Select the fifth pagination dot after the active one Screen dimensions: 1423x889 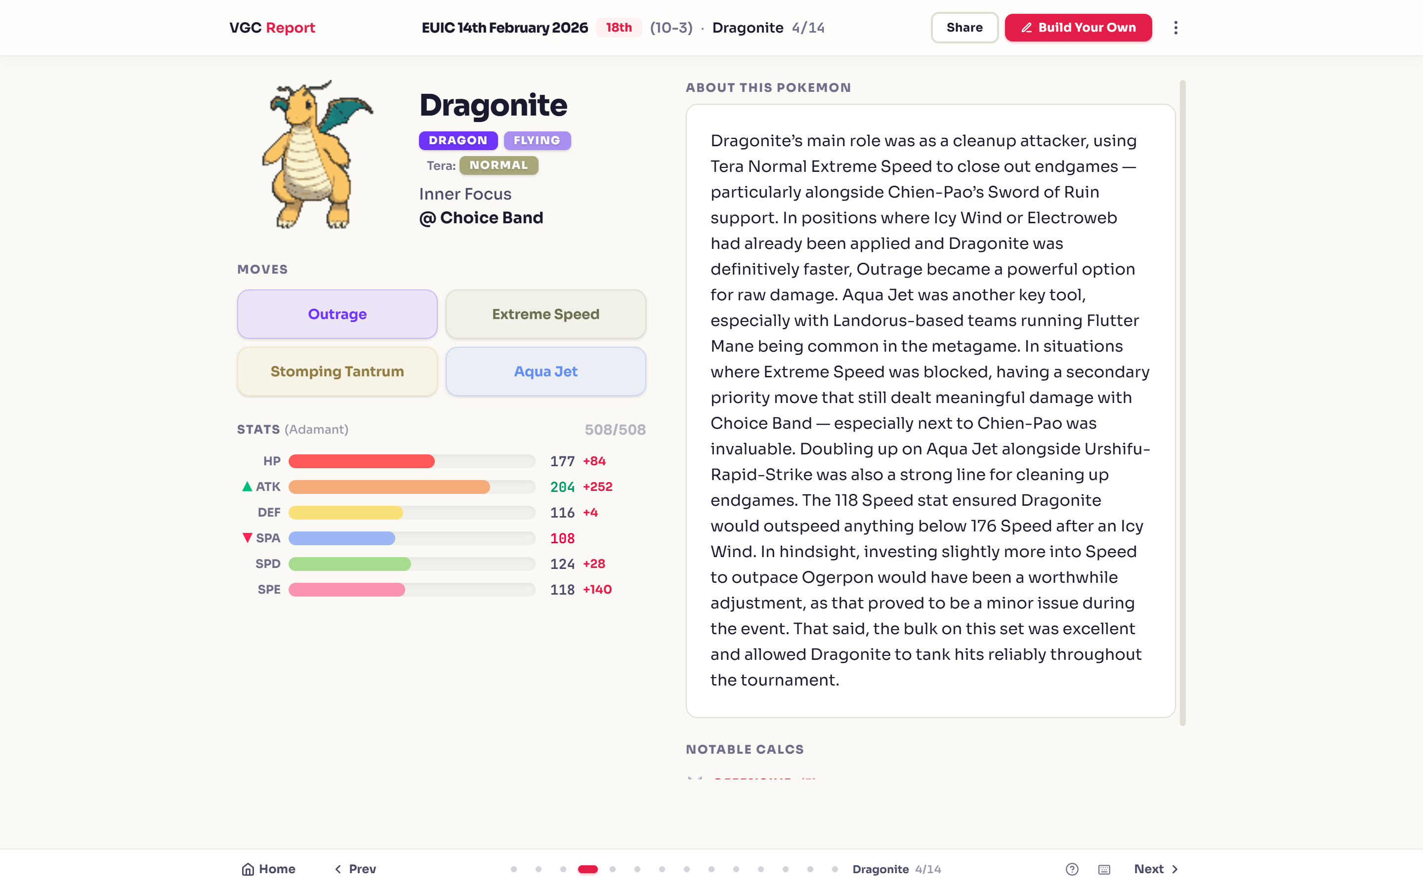(x=711, y=869)
